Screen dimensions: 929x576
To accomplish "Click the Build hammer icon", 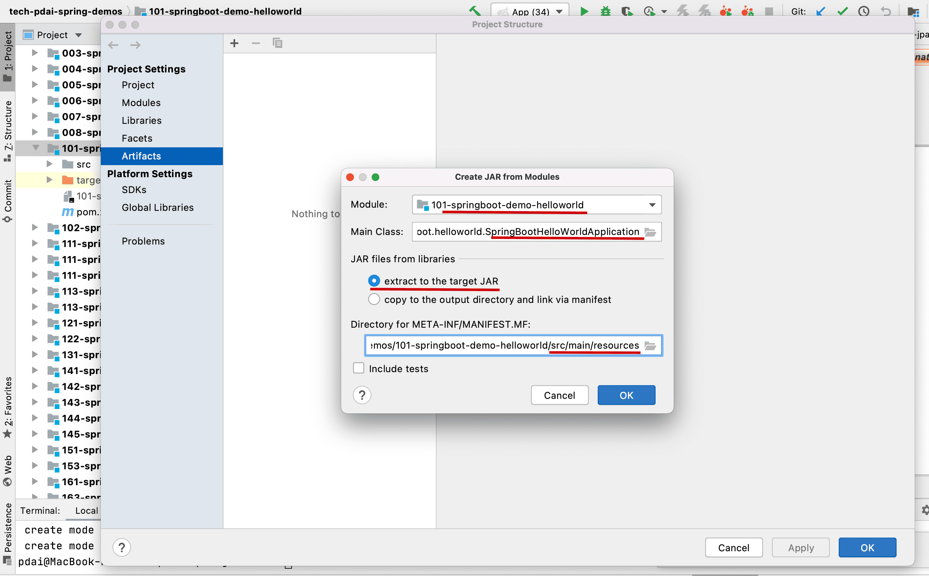I will pos(475,11).
